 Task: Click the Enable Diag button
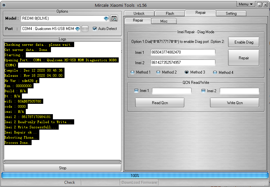pyautogui.click(x=244, y=42)
